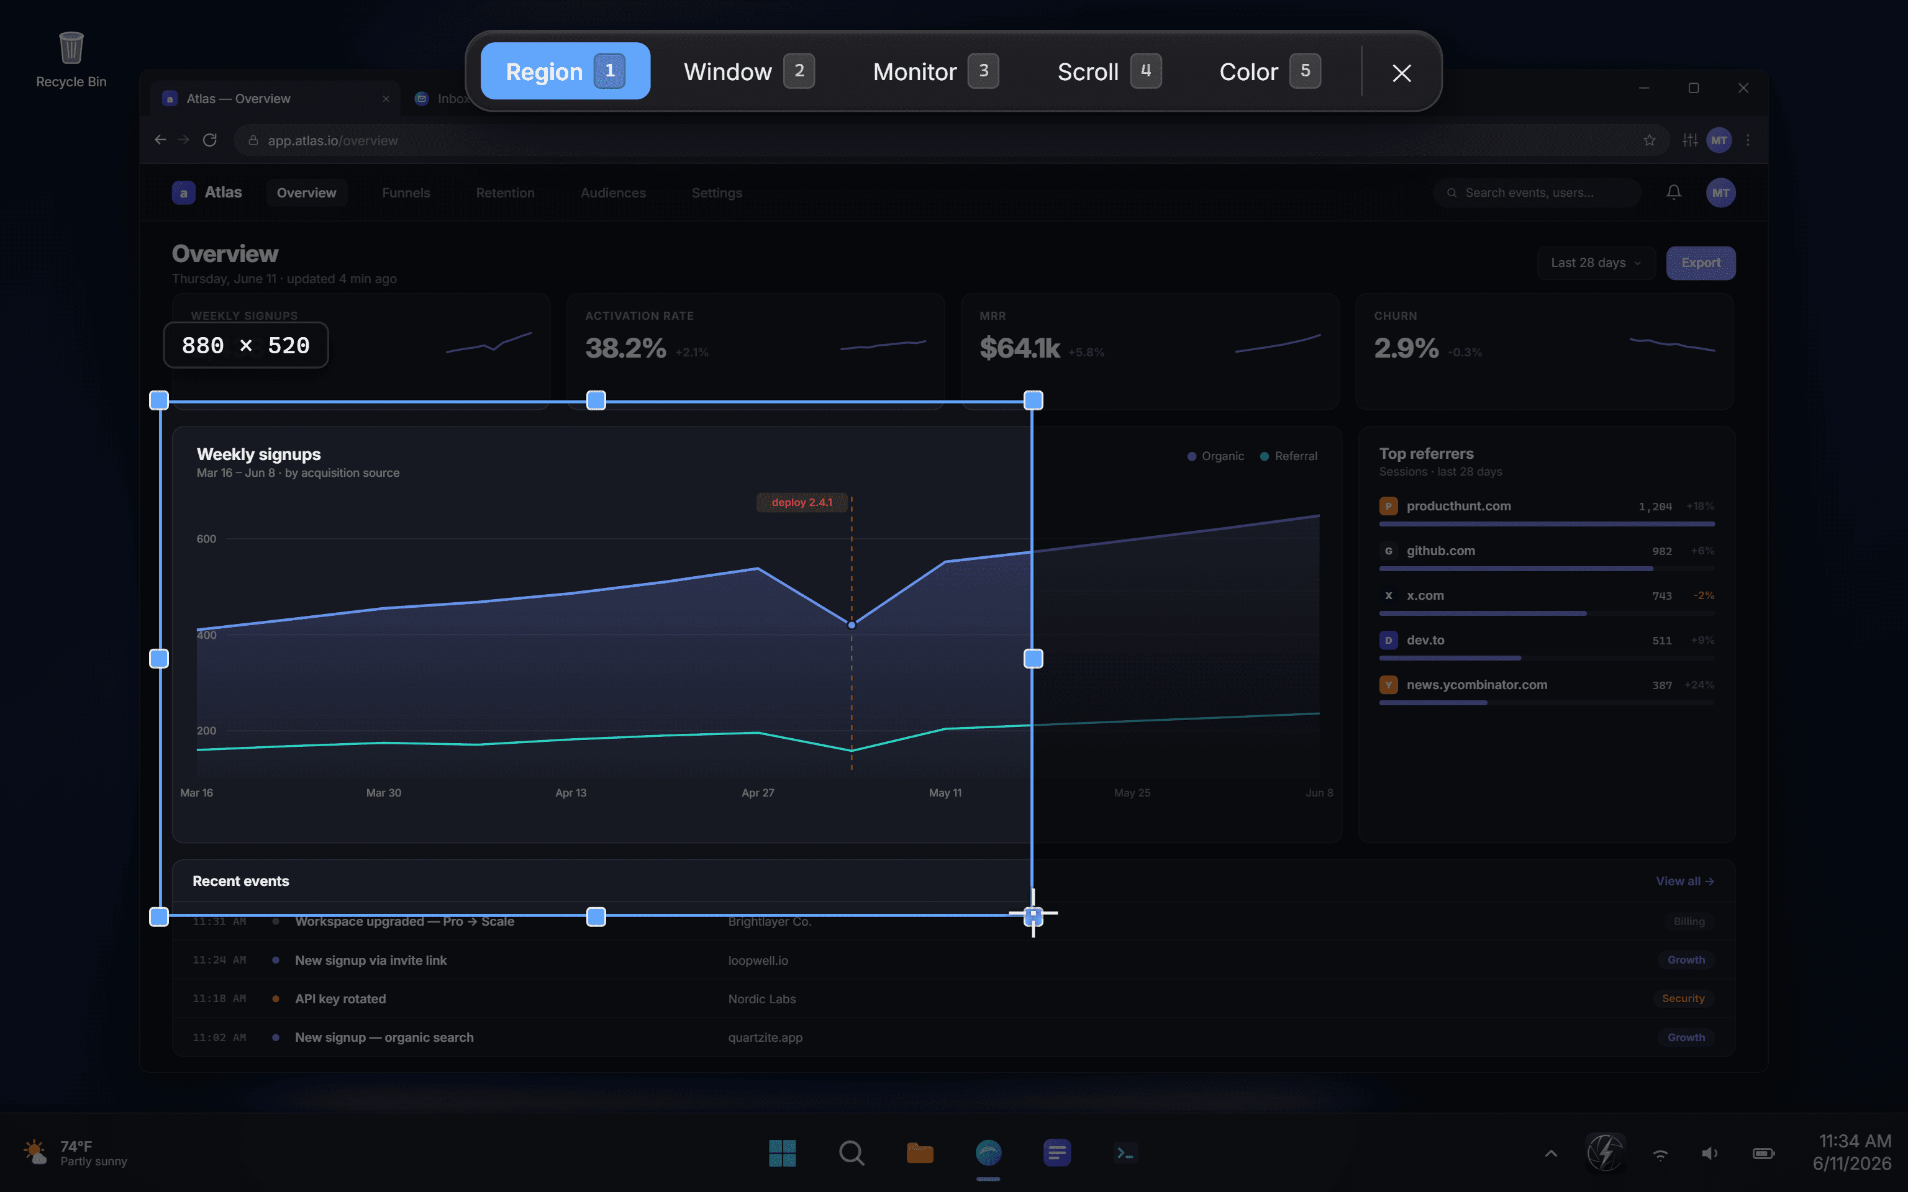
Task: Open the Funnels tab
Action: [406, 192]
